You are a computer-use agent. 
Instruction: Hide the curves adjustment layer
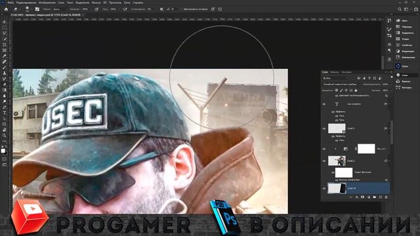tap(324, 149)
